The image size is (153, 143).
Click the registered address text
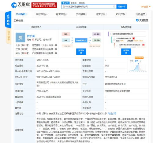pos(72,114)
